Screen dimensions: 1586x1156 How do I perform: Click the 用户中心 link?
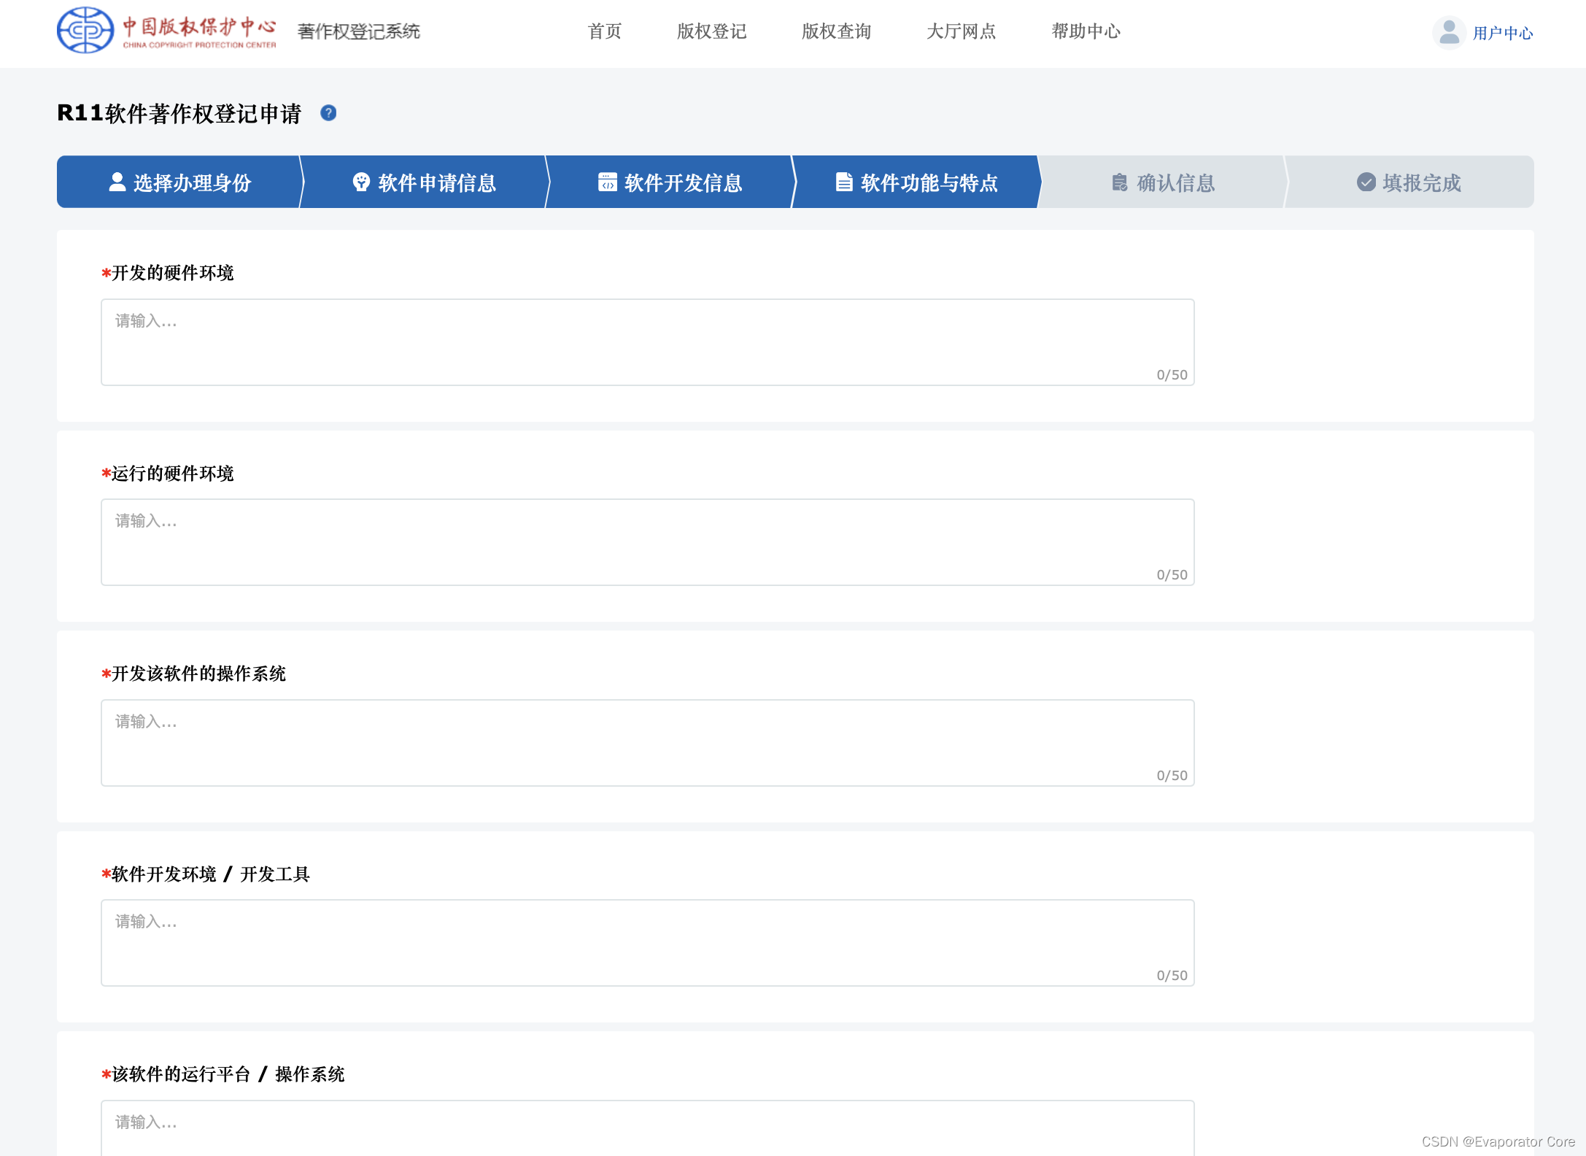(1502, 34)
